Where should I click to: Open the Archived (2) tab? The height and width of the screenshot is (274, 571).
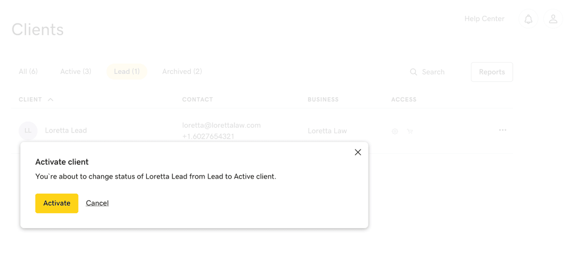[182, 72]
